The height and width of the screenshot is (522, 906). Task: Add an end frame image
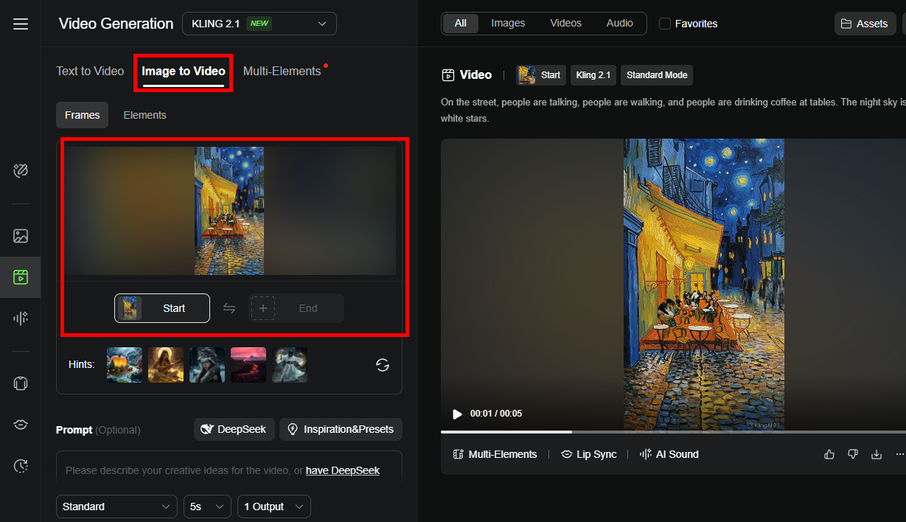pos(296,308)
